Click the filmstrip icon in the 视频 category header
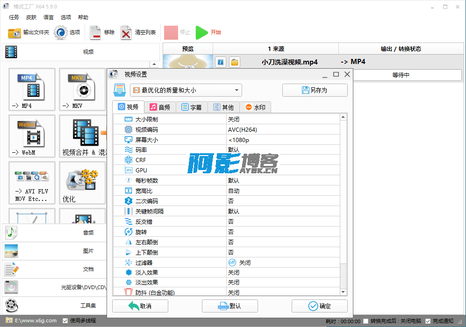The height and width of the screenshot is (327, 466). click(x=11, y=52)
